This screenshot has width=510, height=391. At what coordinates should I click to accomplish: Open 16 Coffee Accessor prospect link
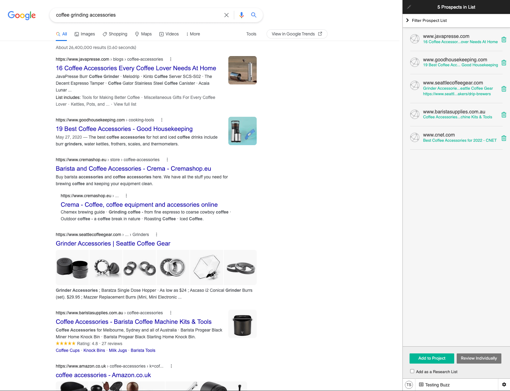click(460, 42)
